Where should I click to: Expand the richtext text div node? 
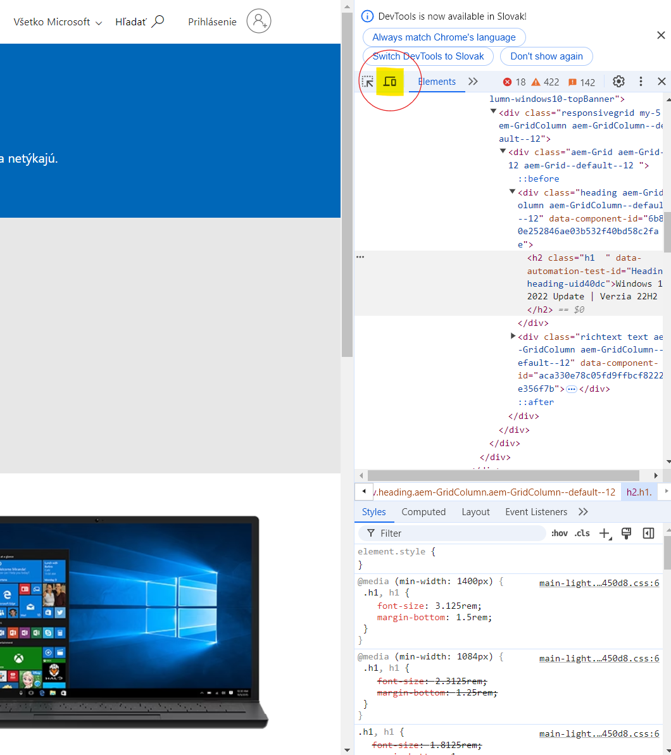513,336
